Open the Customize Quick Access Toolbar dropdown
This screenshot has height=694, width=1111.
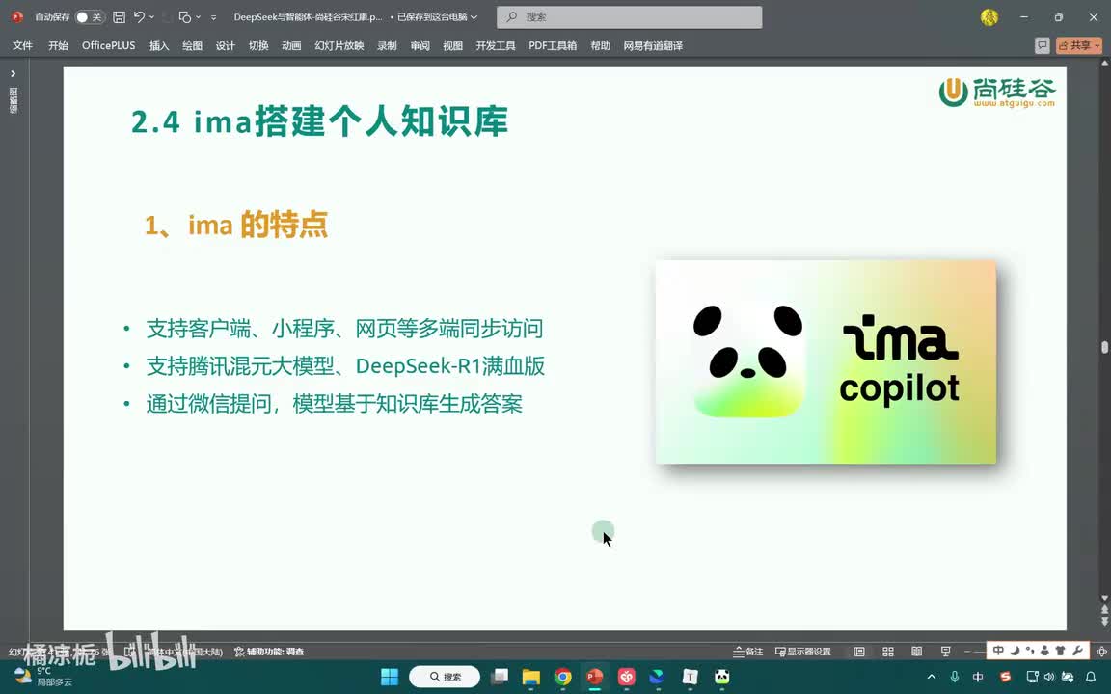[x=213, y=17]
